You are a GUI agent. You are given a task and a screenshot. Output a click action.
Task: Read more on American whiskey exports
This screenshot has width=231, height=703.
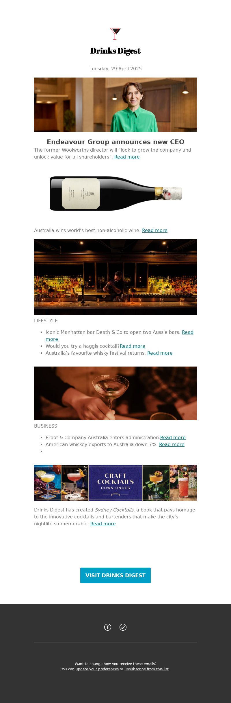(172, 444)
